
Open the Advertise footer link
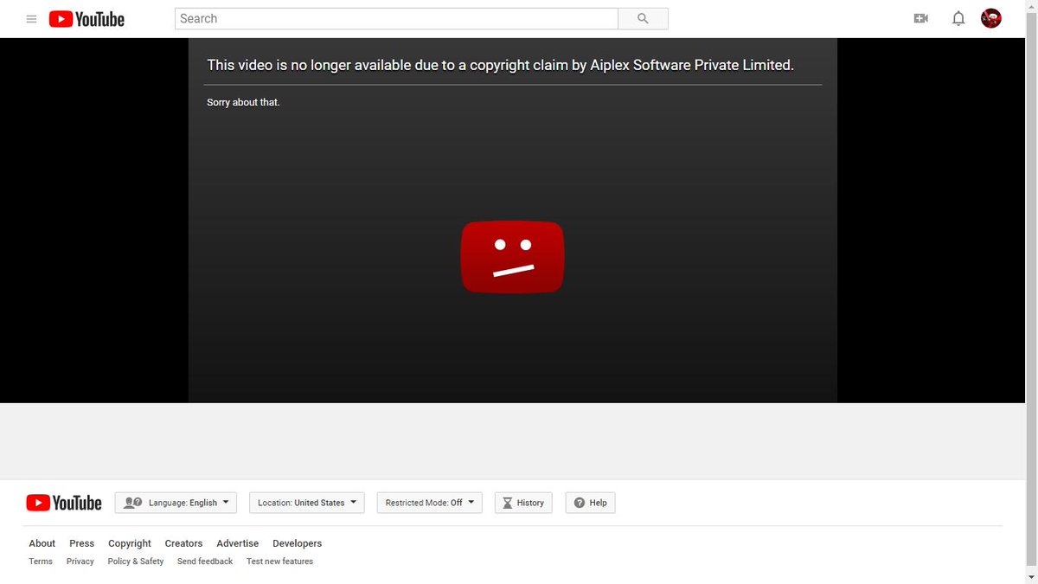point(238,543)
